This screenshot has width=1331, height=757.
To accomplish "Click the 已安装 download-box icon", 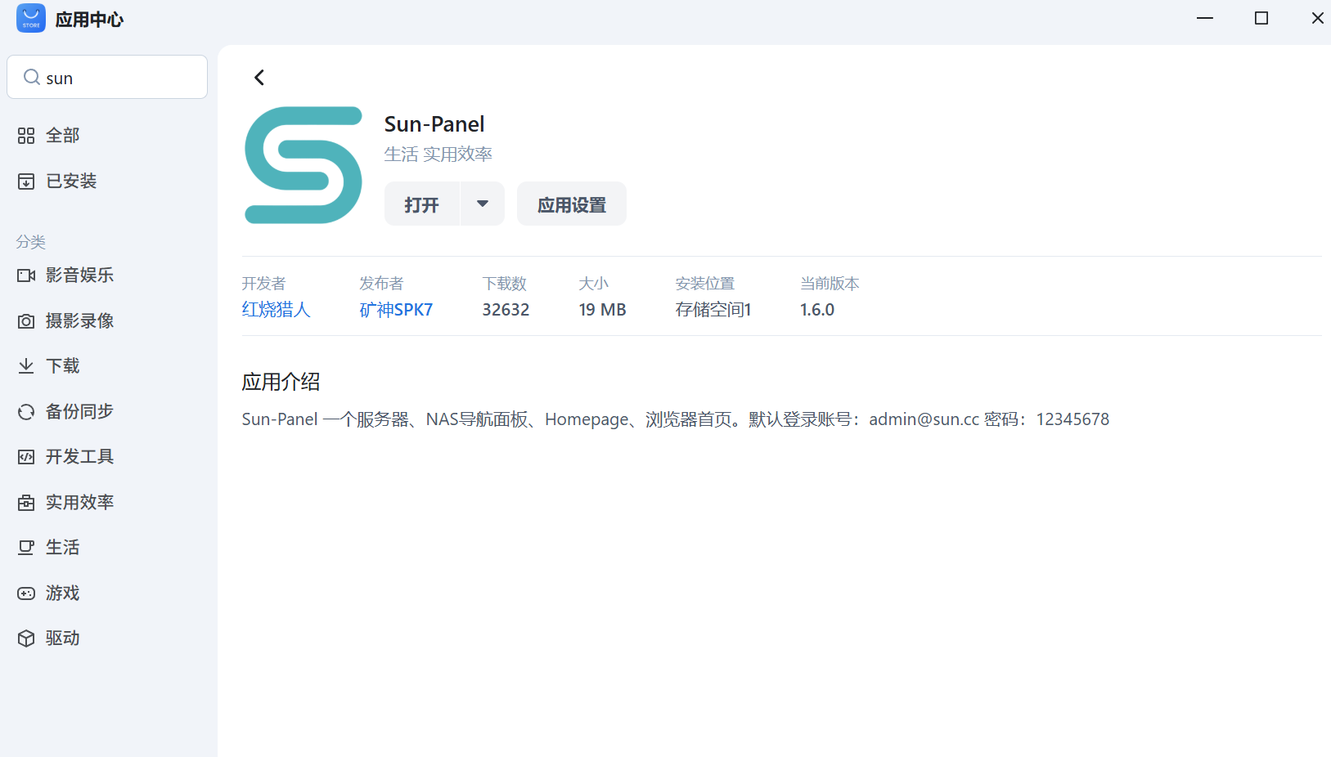I will tap(26, 181).
